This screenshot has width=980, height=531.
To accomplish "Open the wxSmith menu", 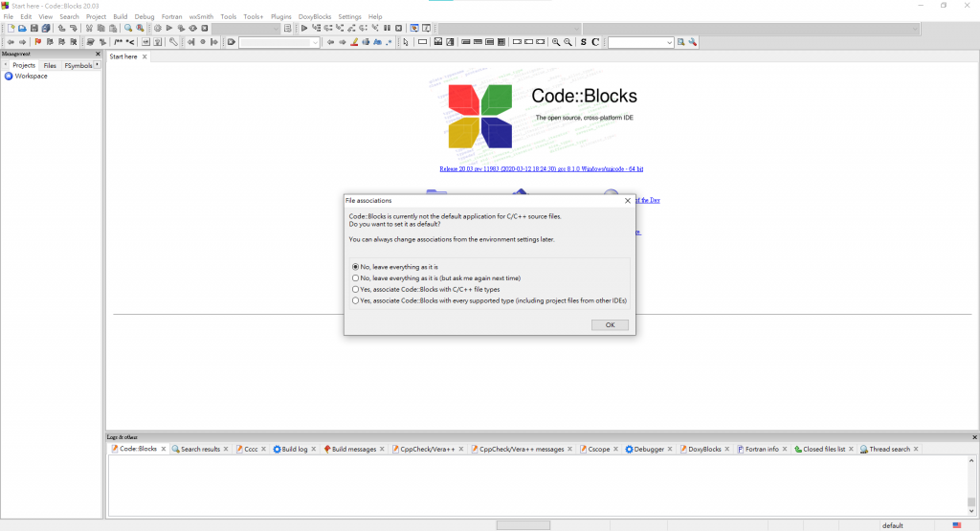I will pyautogui.click(x=201, y=17).
